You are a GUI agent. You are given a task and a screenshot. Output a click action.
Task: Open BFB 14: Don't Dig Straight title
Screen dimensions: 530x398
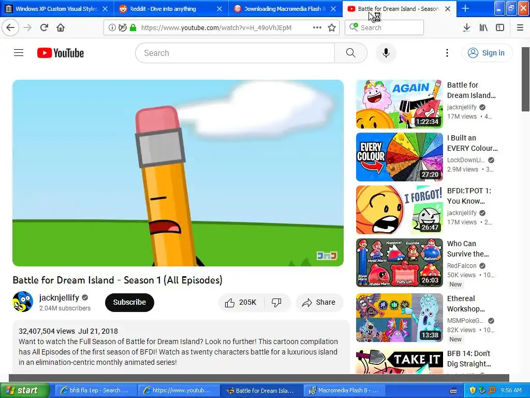[469, 359]
